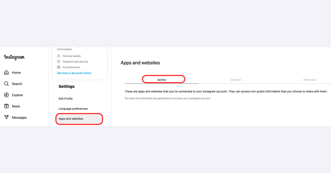
Task: Switch to the Active tab
Action: pos(162,80)
